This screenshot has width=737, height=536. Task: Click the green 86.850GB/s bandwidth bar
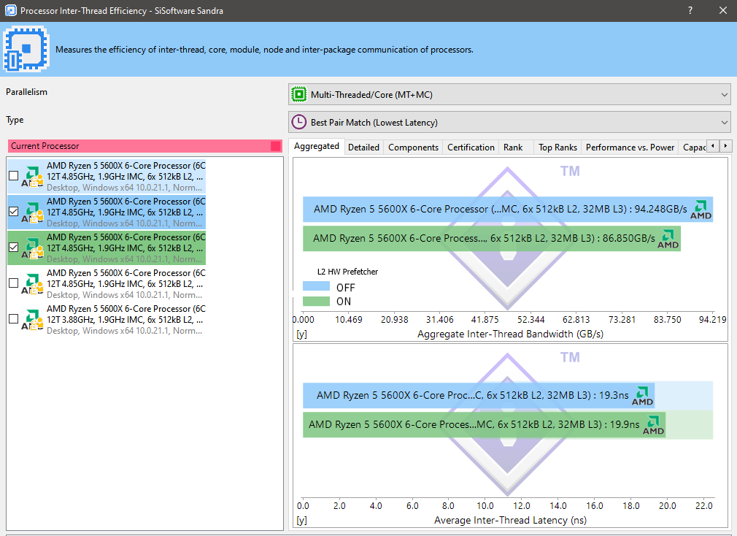tap(492, 238)
